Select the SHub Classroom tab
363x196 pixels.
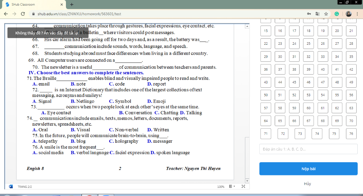point(34,4)
